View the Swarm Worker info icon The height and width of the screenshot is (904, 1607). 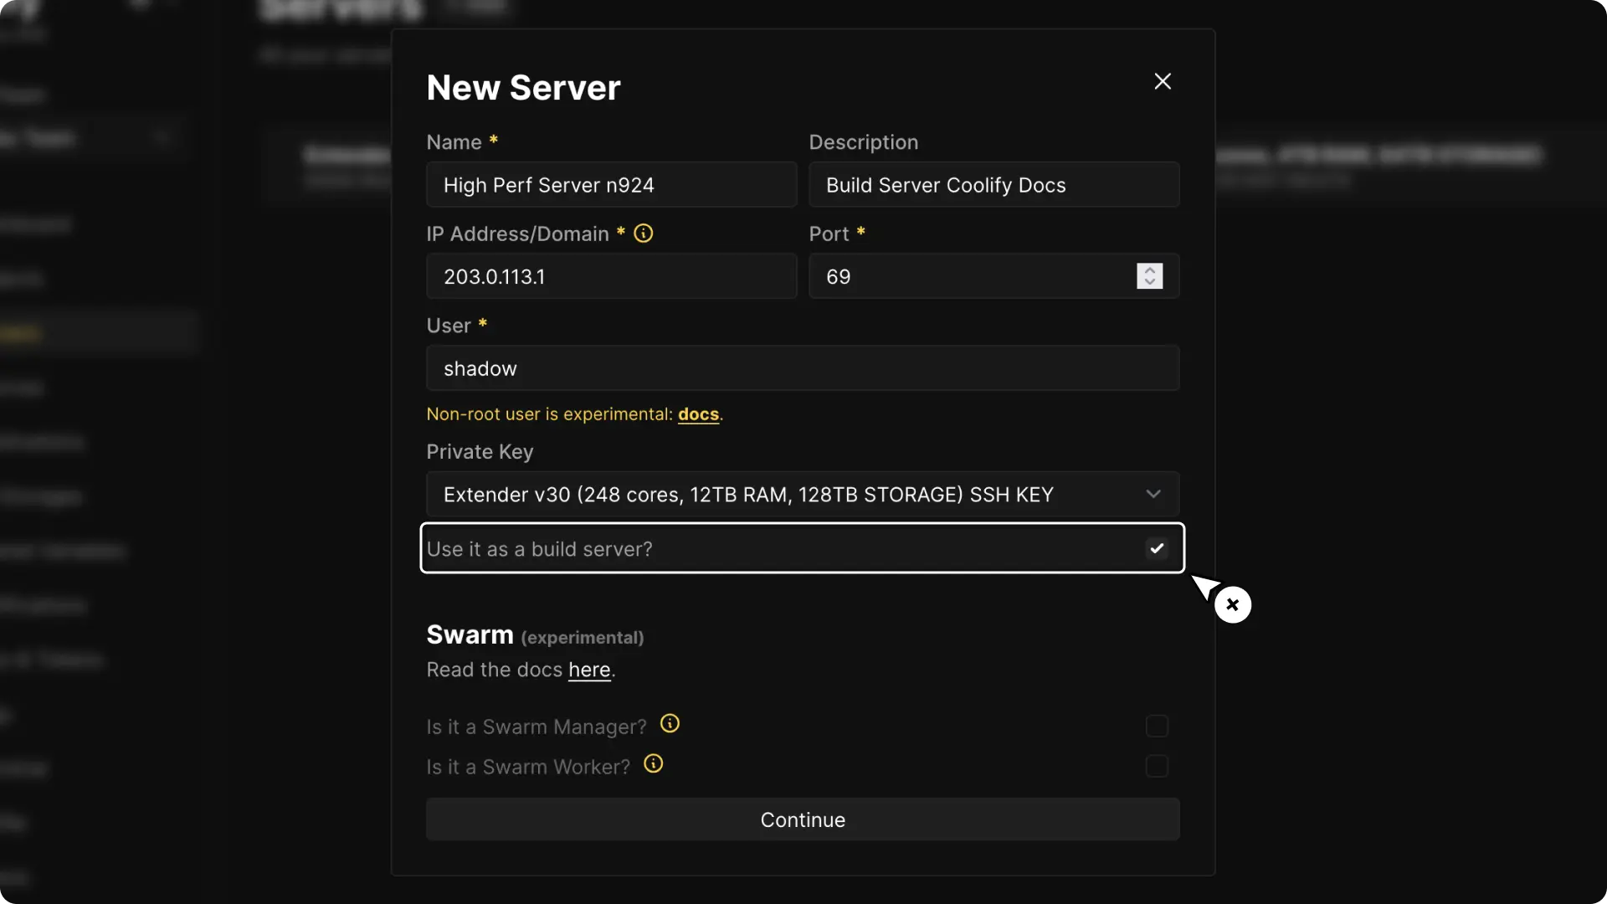pyautogui.click(x=653, y=764)
